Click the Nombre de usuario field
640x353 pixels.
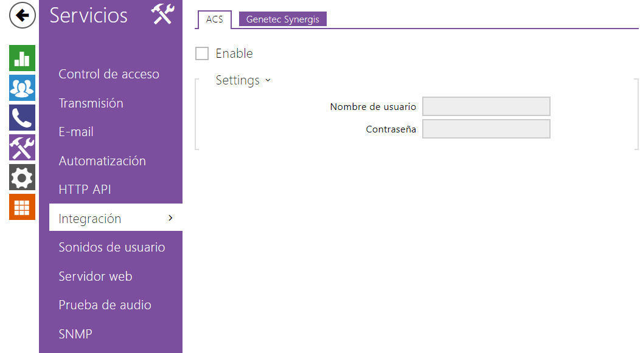pos(486,106)
